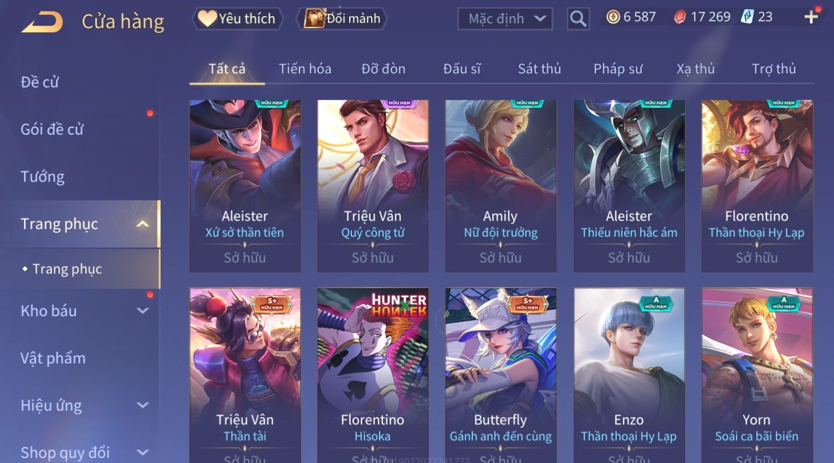834x463 pixels.
Task: Switch to the Sát thủ tab
Action: [x=539, y=69]
